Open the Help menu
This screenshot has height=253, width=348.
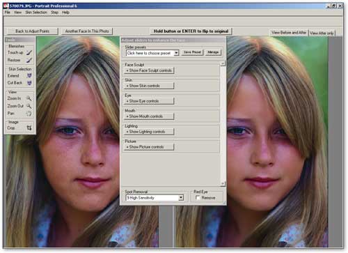click(x=66, y=13)
